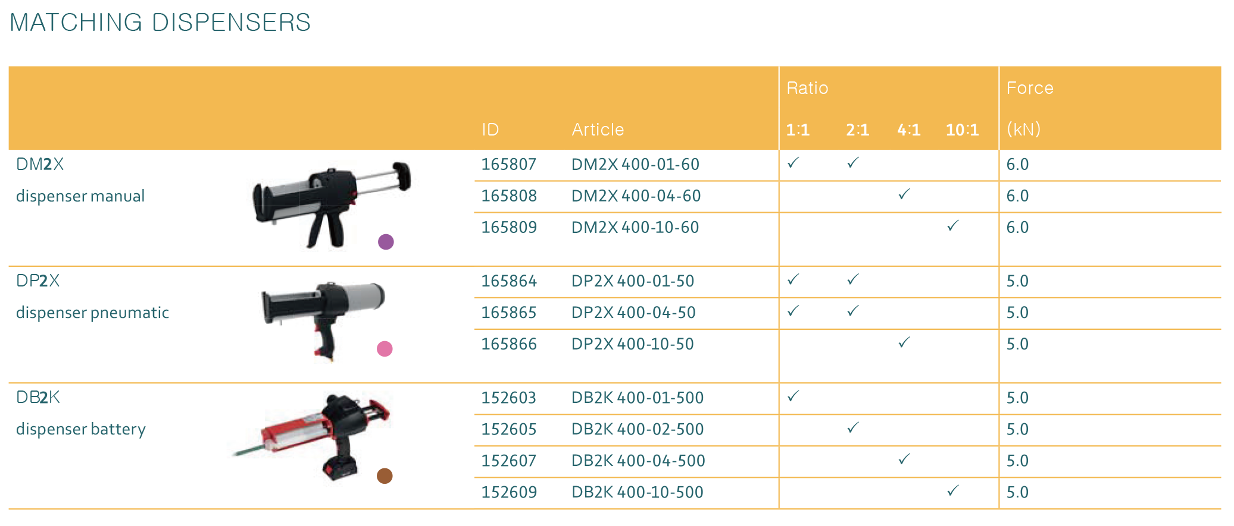Click the purple dot beside manual dispenser
The height and width of the screenshot is (526, 1234).
click(x=386, y=242)
